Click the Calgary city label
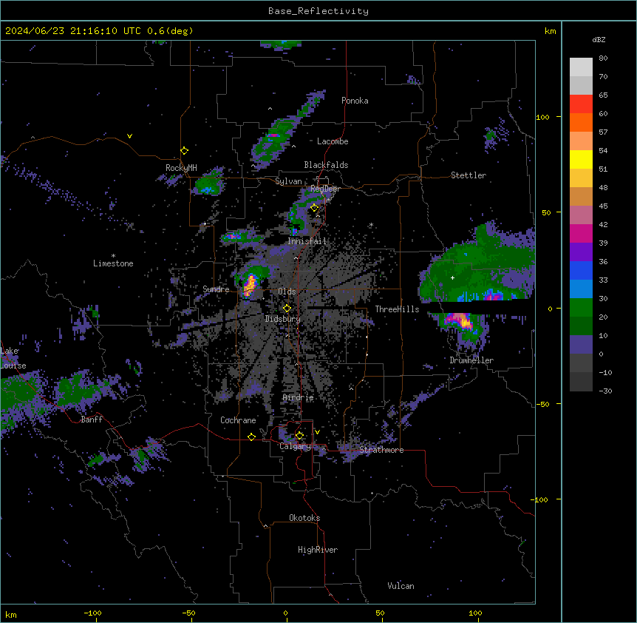The image size is (637, 623). 296,446
